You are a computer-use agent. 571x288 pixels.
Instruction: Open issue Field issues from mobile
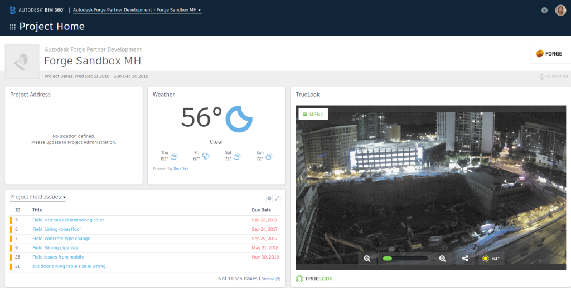pyautogui.click(x=58, y=257)
